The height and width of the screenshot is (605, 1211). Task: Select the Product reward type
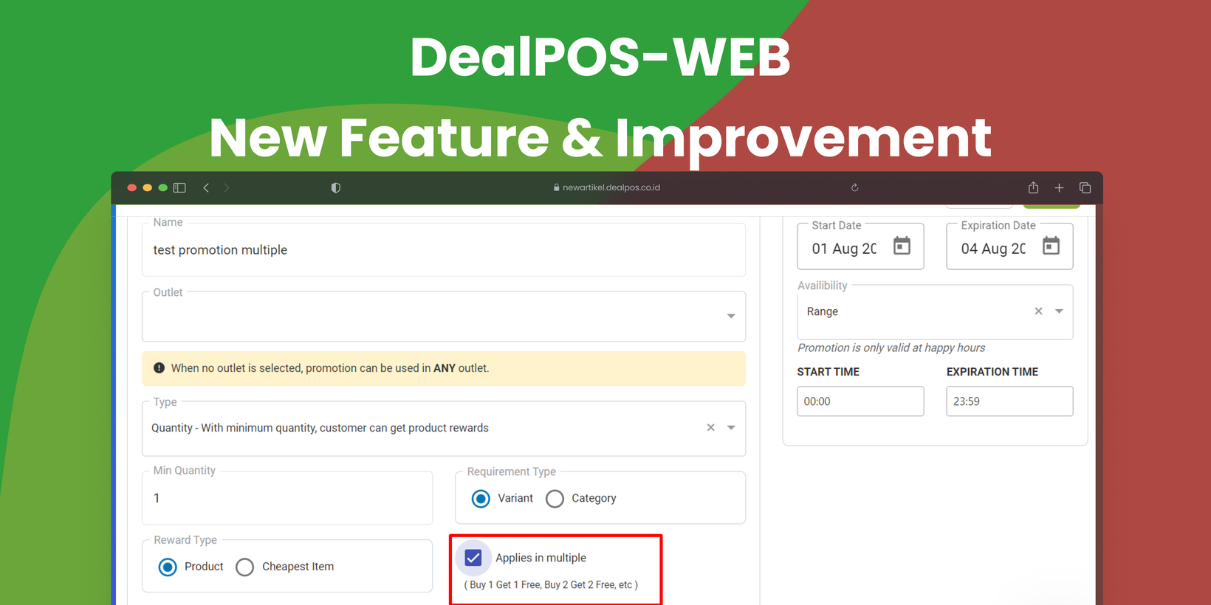pos(168,567)
